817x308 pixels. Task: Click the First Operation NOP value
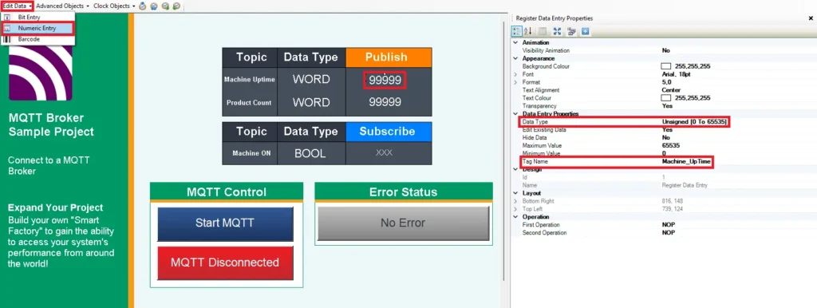pyautogui.click(x=668, y=224)
